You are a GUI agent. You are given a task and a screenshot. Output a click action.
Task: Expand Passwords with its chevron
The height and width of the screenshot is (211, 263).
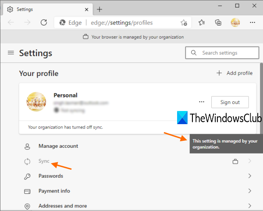(x=249, y=176)
